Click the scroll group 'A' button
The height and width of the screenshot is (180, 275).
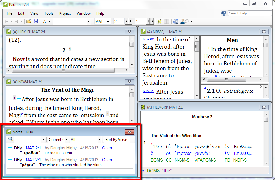point(44,21)
